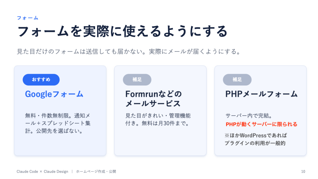Click the ※ほかWordPressであれば note
Viewport: 318px width, 179px height.
click(256, 135)
